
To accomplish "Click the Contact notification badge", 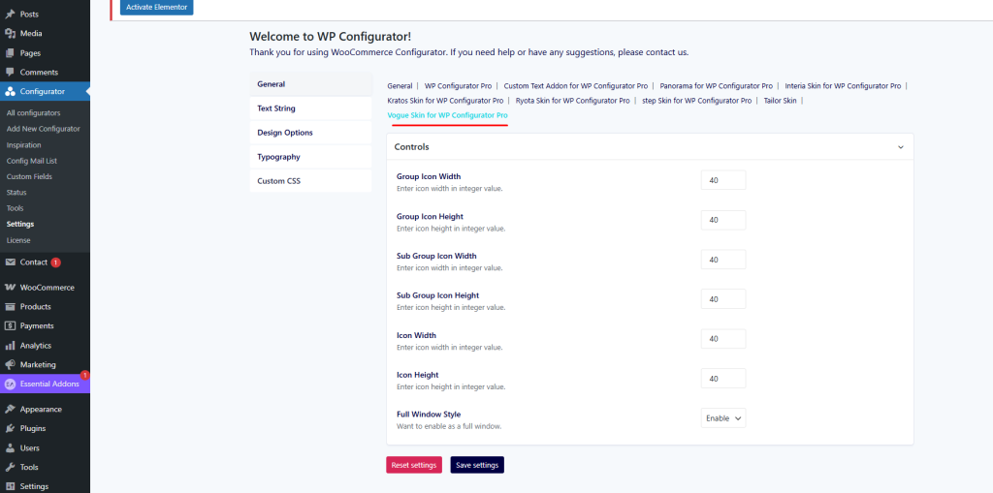I will click(x=55, y=262).
